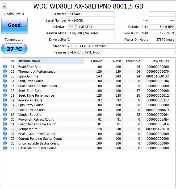Viewport: 176px width, 189px height.
Task: Click the status icon for UltraDMA CRC Error Count
Action: tap(5, 148)
